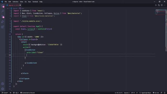Viewport: 167px width, 94px height.
Task: Click Ln 18, Col 15 position indicator
Action: click(118, 93)
